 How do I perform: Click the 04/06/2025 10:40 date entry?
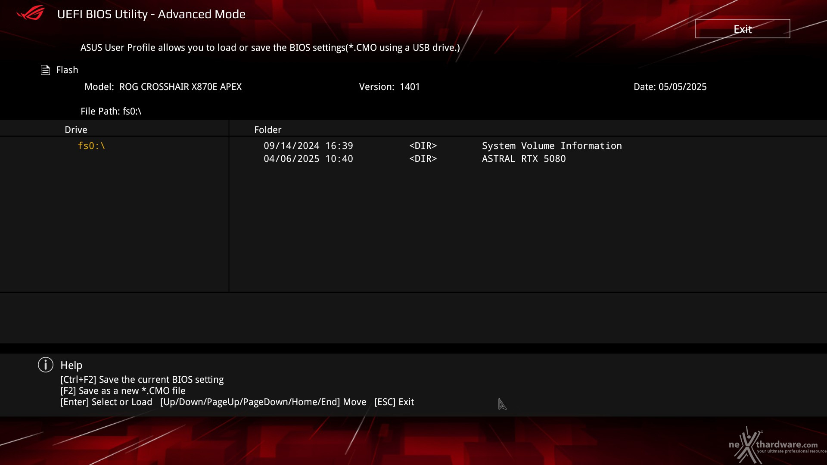click(308, 159)
